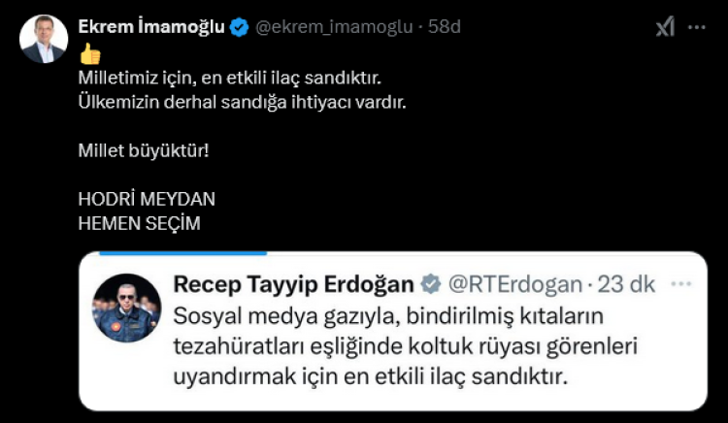Click verified badge beside Recep Tayyip Erdoğan

click(430, 284)
